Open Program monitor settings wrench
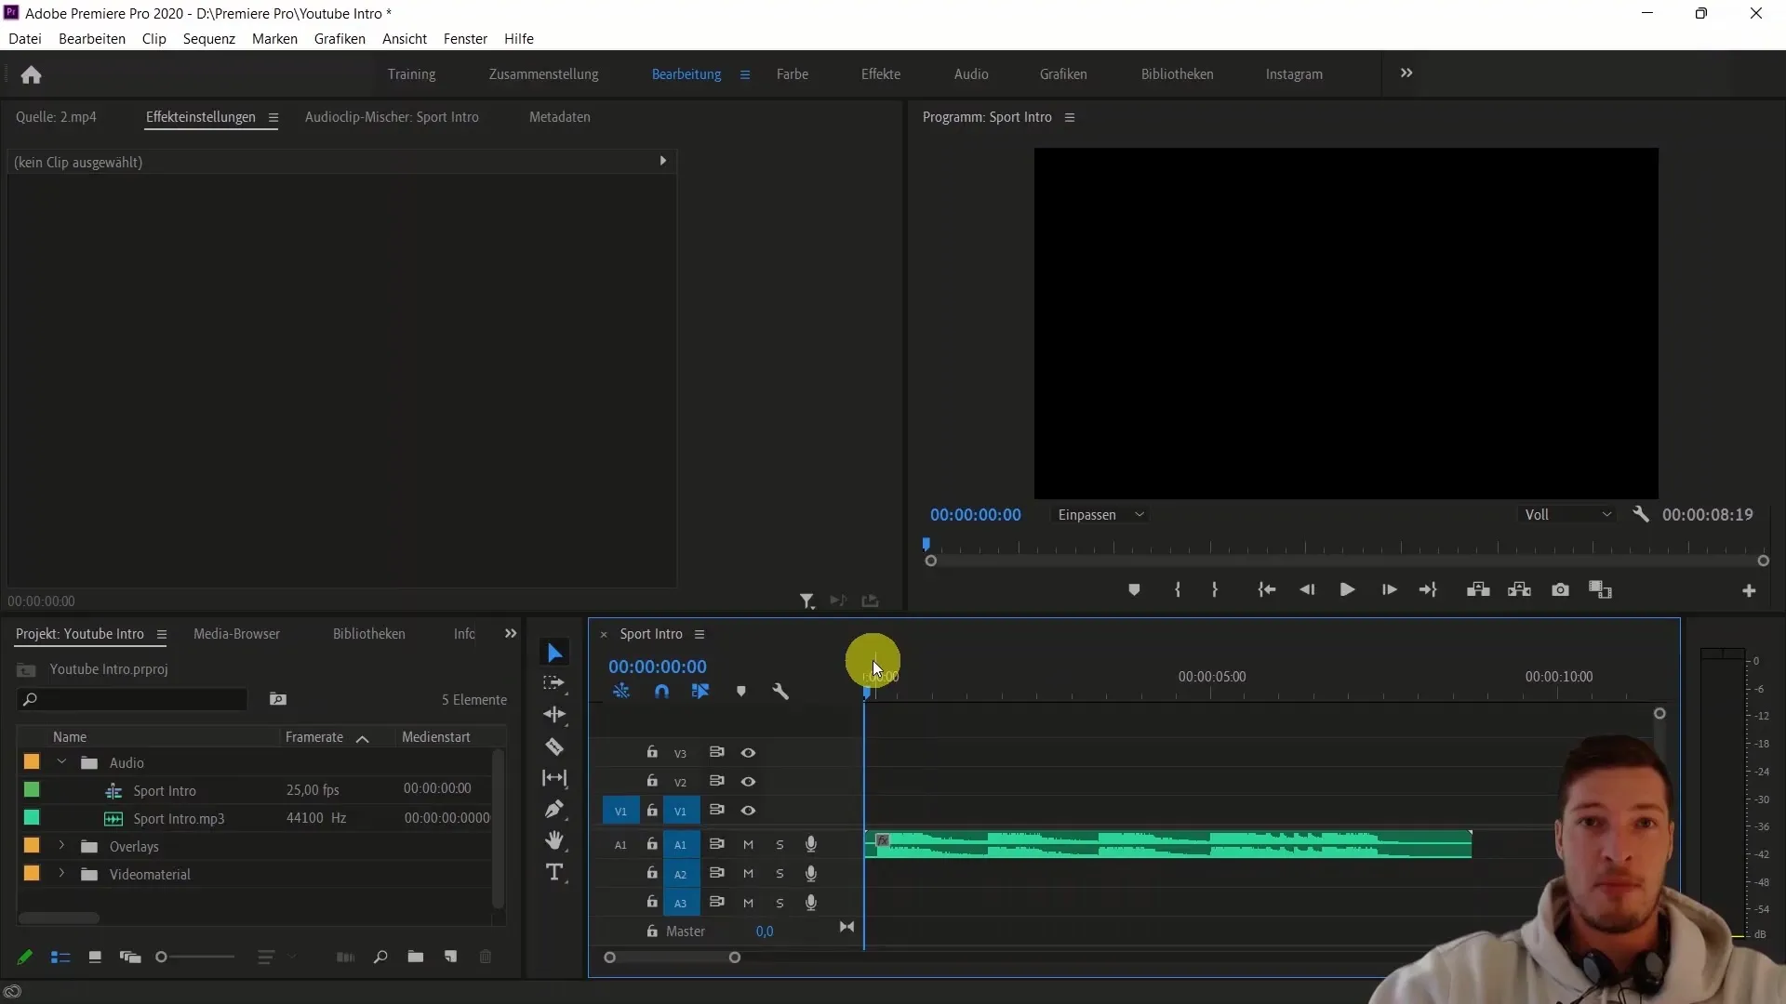This screenshot has width=1786, height=1004. tap(1641, 514)
